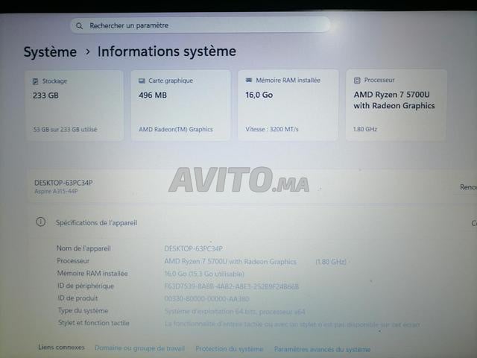
Task: Select the 'Type du système' label
Action: pyautogui.click(x=83, y=311)
